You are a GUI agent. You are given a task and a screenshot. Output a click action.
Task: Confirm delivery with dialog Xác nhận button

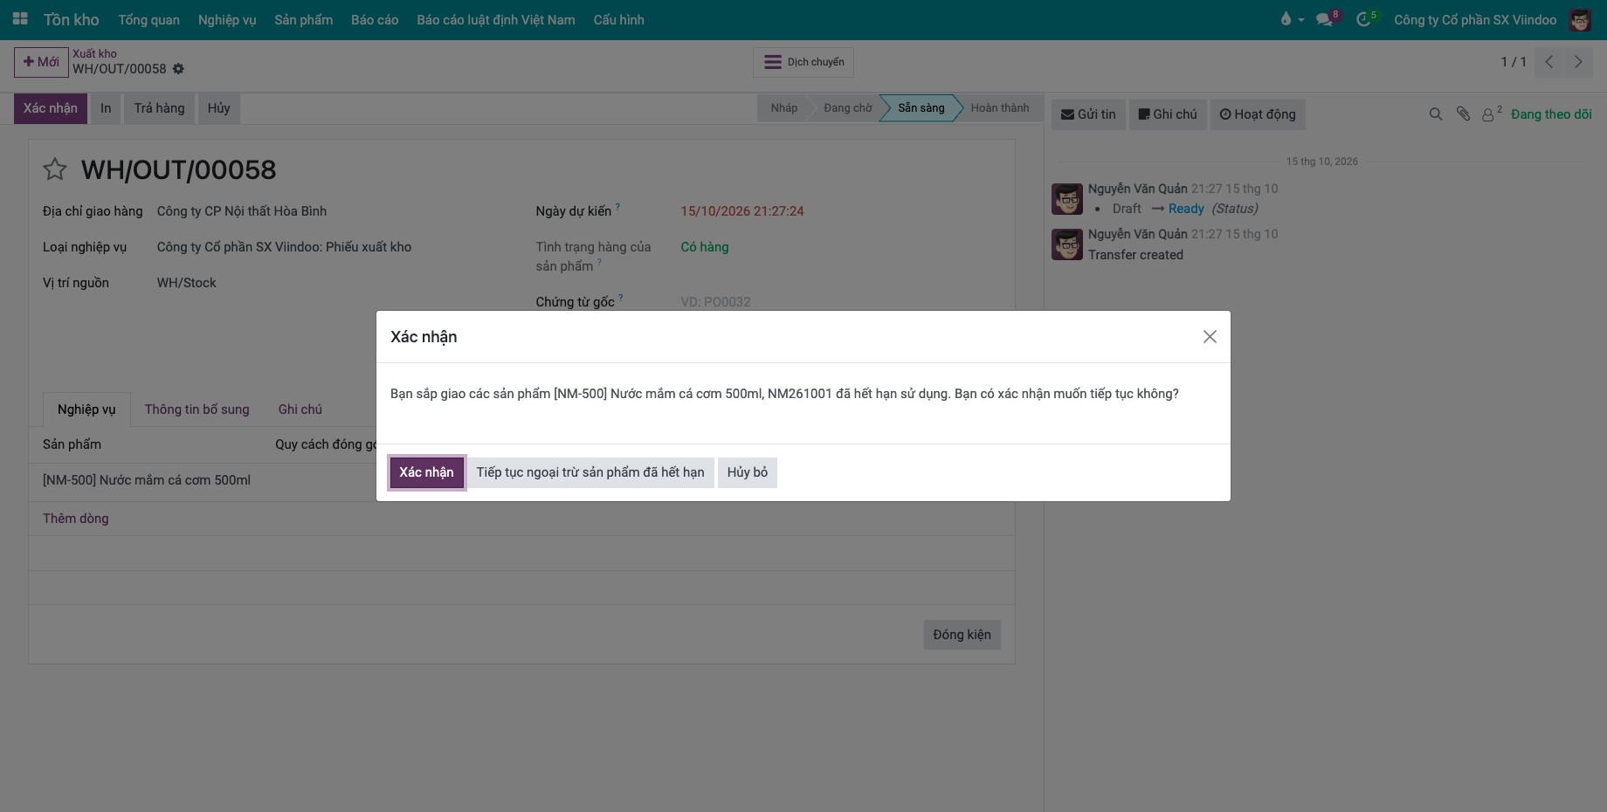[426, 472]
